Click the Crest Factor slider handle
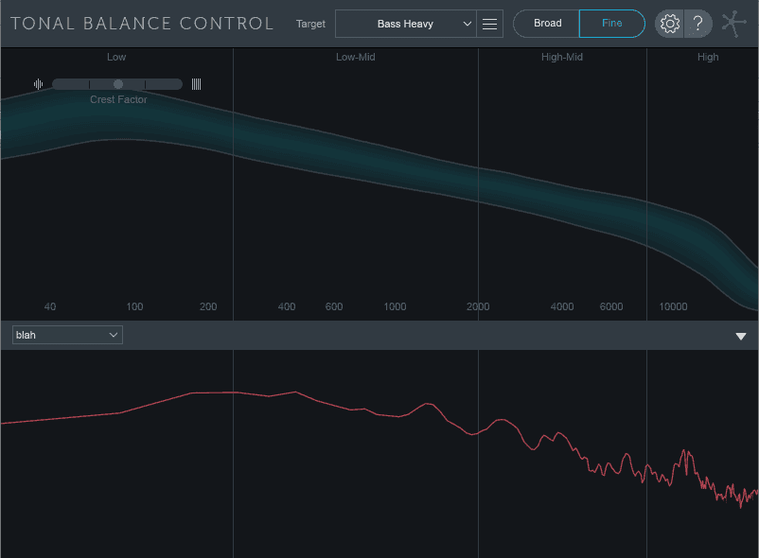 pos(118,84)
